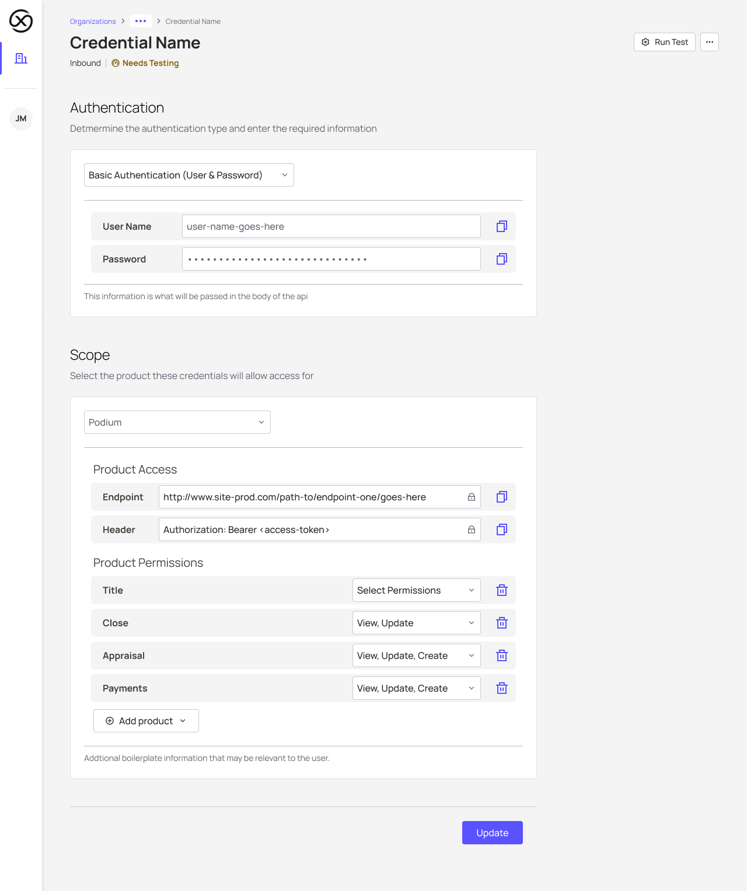This screenshot has height=891, width=747.
Task: Click into the Header value field
Action: point(320,529)
